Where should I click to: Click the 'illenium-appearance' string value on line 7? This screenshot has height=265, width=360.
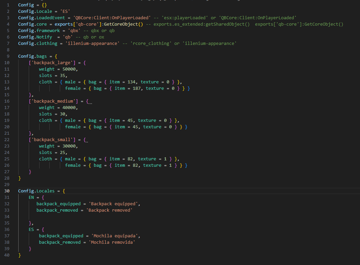click(92, 43)
